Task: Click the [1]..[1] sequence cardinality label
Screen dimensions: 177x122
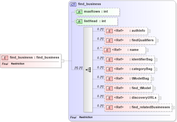Action: click(78, 68)
